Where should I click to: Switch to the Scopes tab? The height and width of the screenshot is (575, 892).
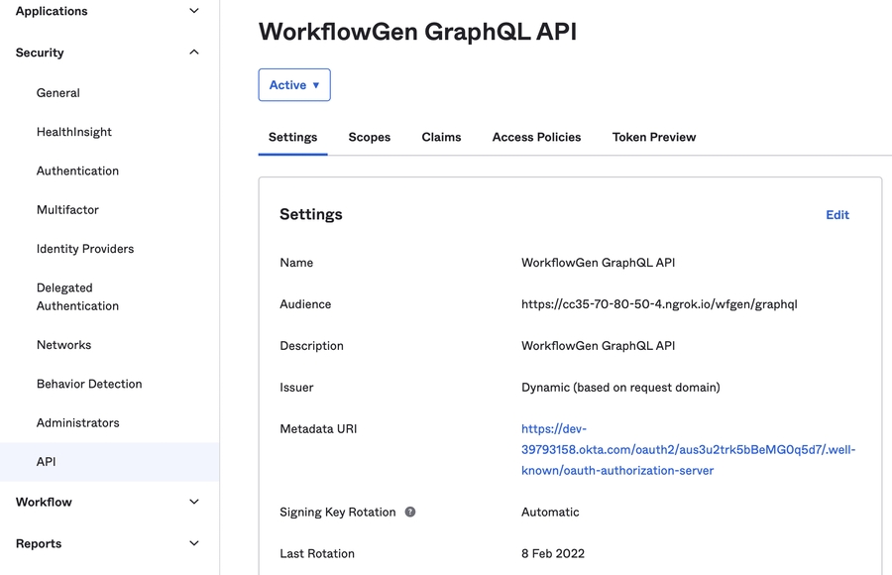(369, 137)
